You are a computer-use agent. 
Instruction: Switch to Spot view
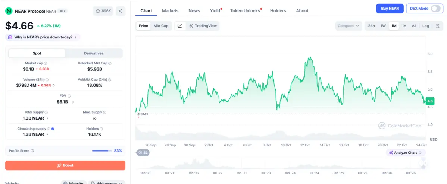click(37, 53)
